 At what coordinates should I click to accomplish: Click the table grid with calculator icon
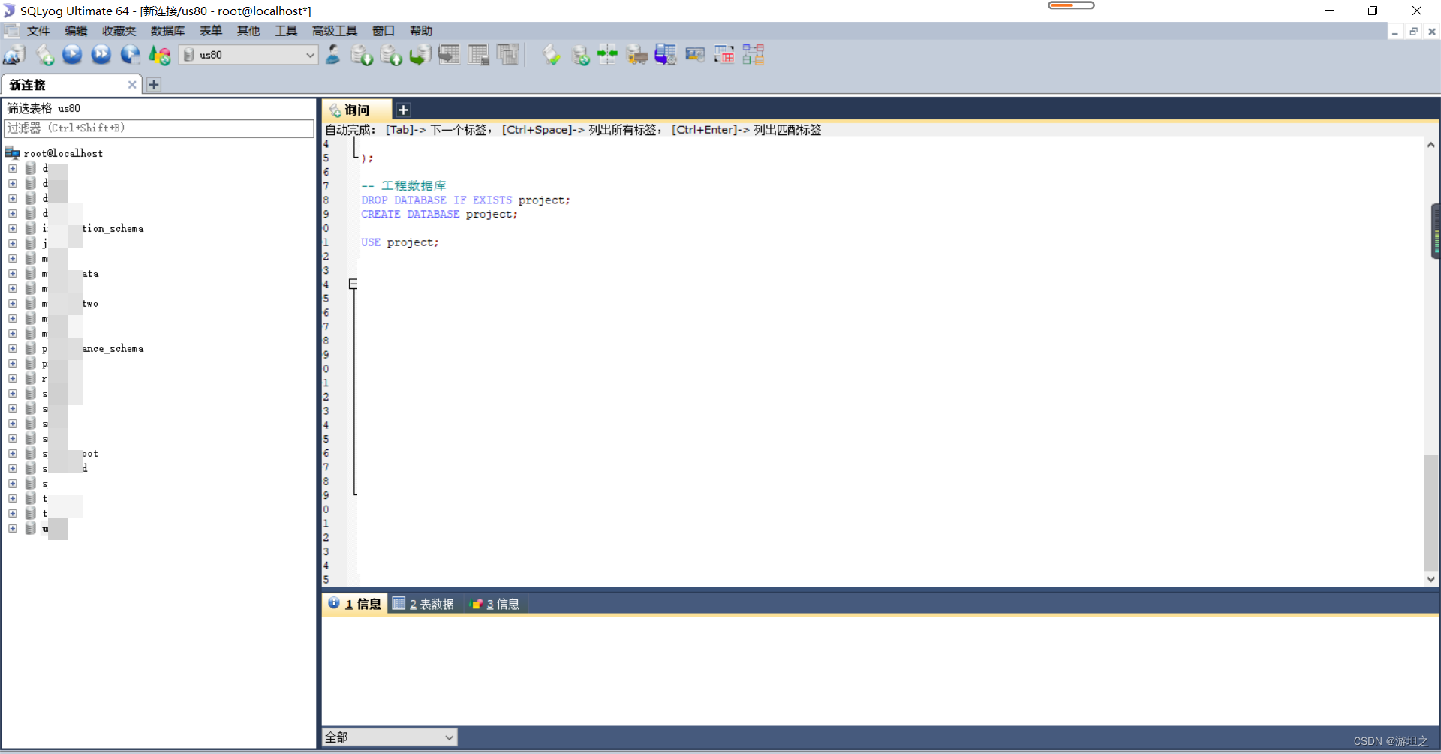click(x=478, y=55)
